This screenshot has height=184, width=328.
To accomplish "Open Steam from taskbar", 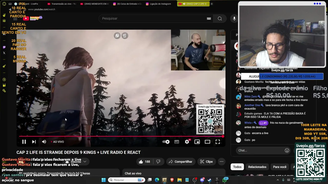I will 209,180.
